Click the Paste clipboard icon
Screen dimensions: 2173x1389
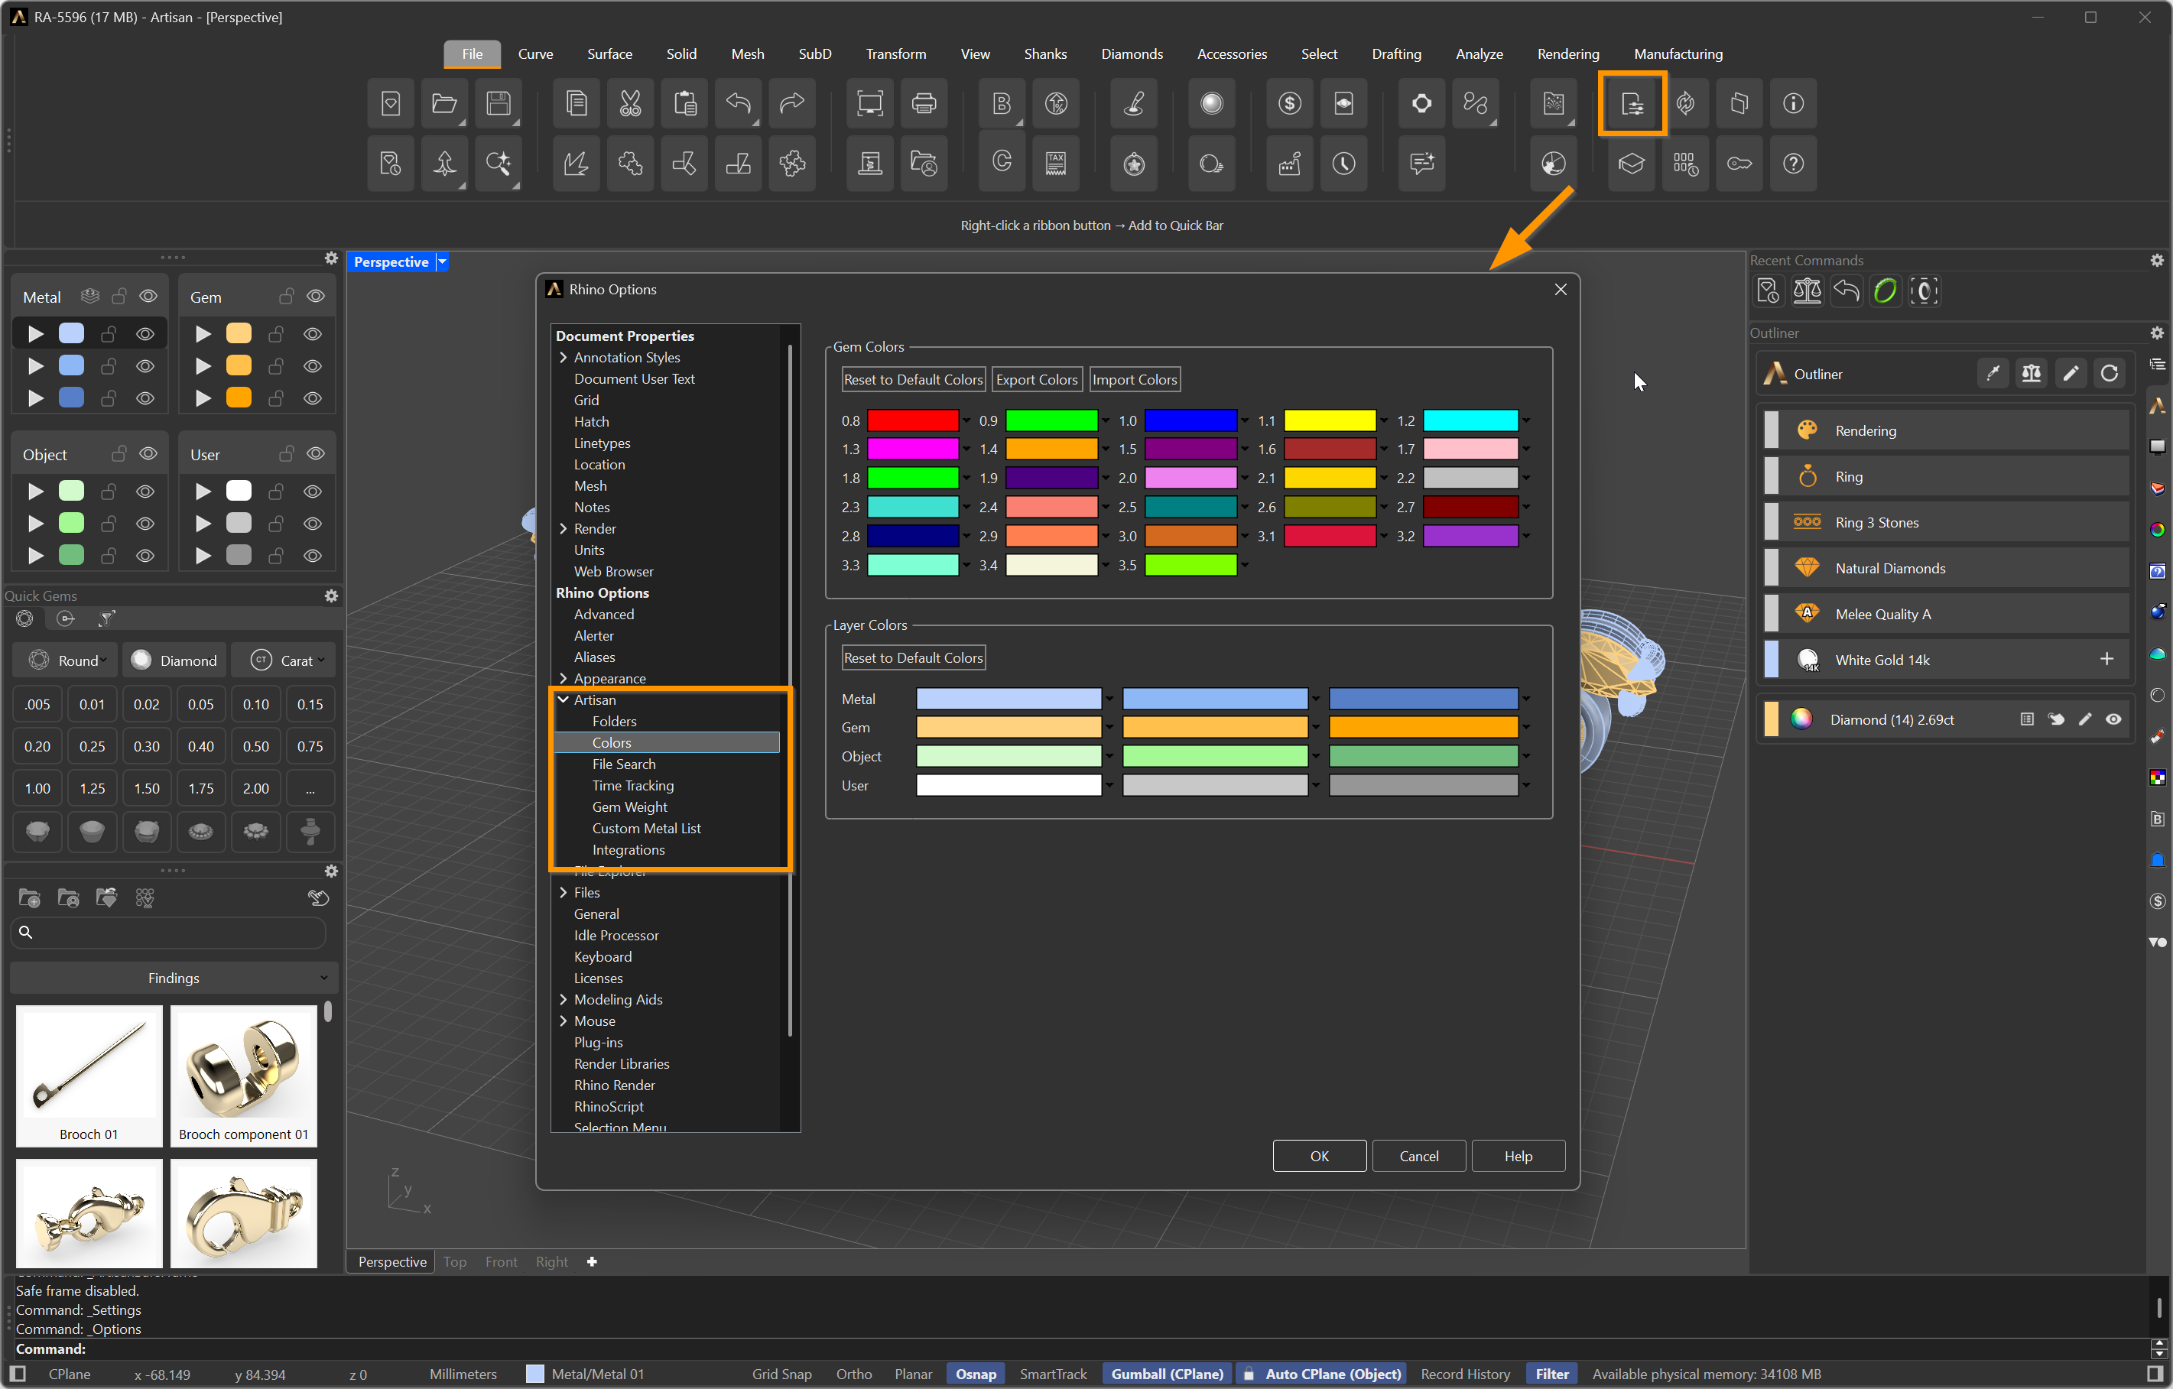click(x=685, y=104)
